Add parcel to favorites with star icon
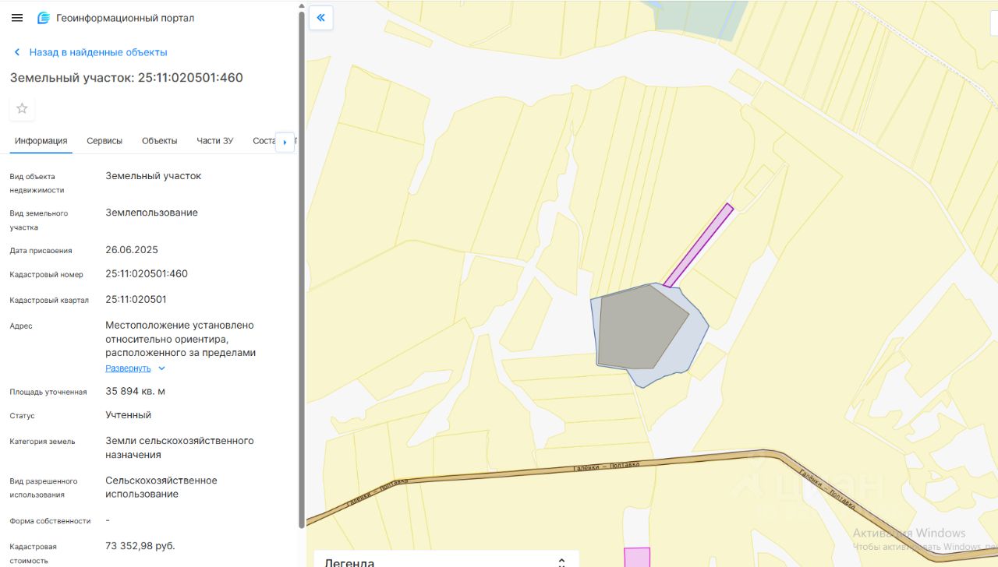 pos(22,108)
